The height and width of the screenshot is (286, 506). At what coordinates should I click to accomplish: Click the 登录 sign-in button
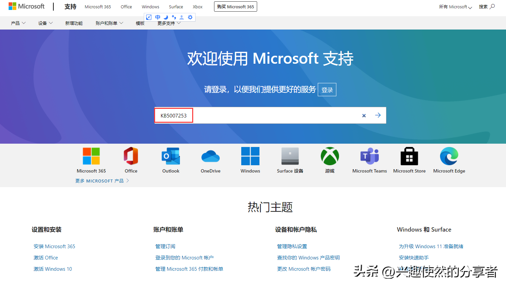tap(327, 90)
